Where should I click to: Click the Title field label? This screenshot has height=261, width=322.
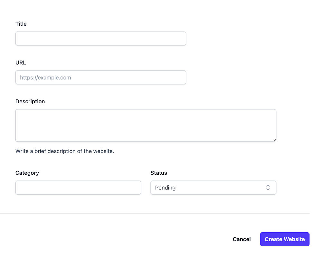coord(21,24)
